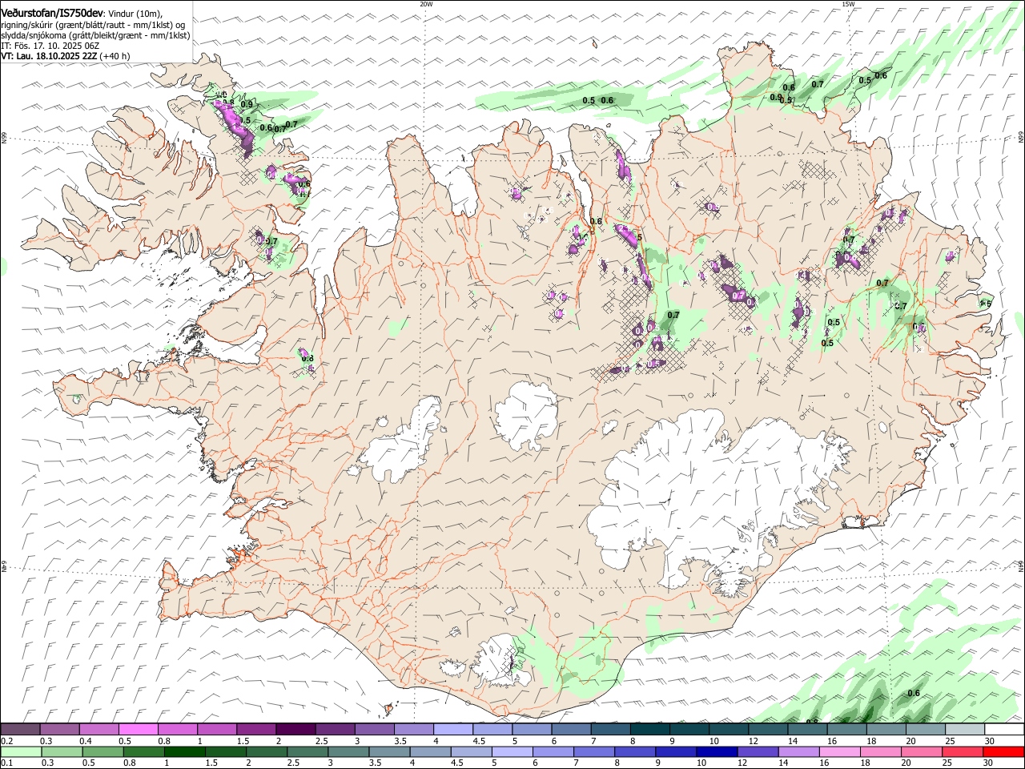The image size is (1025, 769).
Task: Click the 'VT: Lau. 18.10.2025 22Z' valid time
Action: click(50, 56)
